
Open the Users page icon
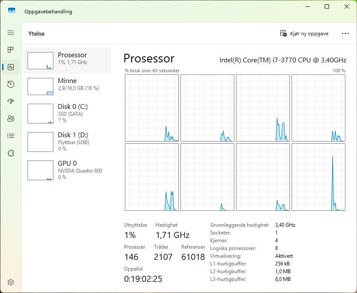pyautogui.click(x=11, y=118)
